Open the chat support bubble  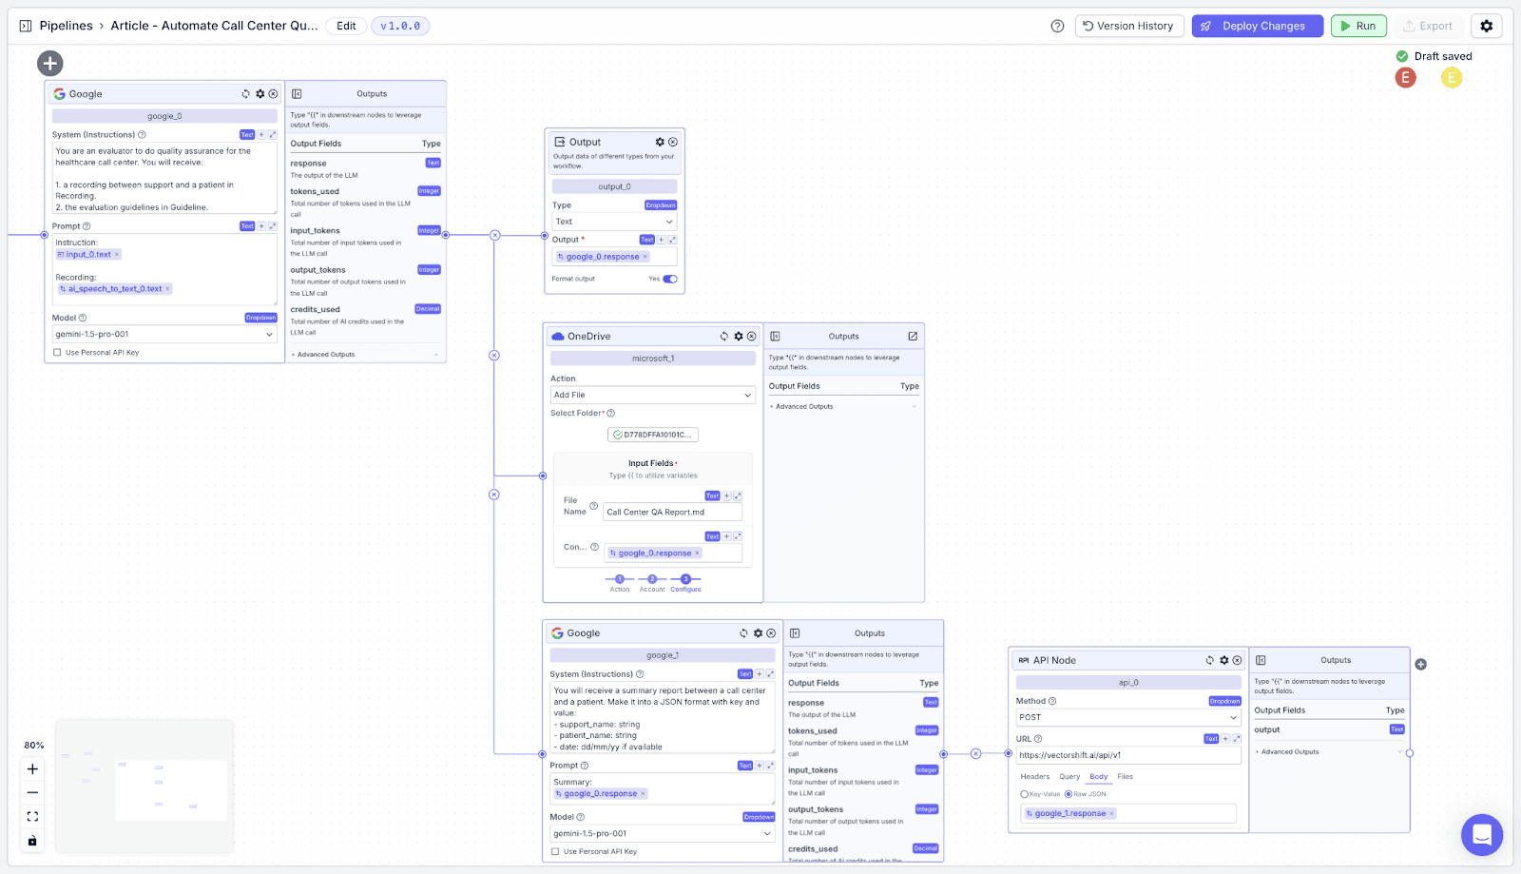pyautogui.click(x=1481, y=835)
